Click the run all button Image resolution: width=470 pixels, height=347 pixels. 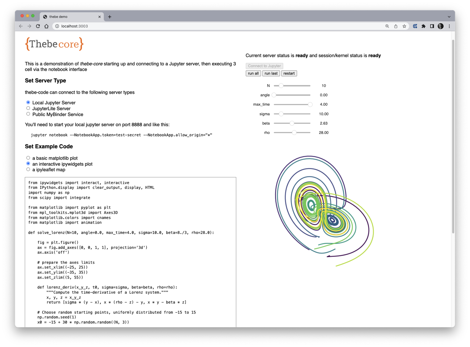253,73
